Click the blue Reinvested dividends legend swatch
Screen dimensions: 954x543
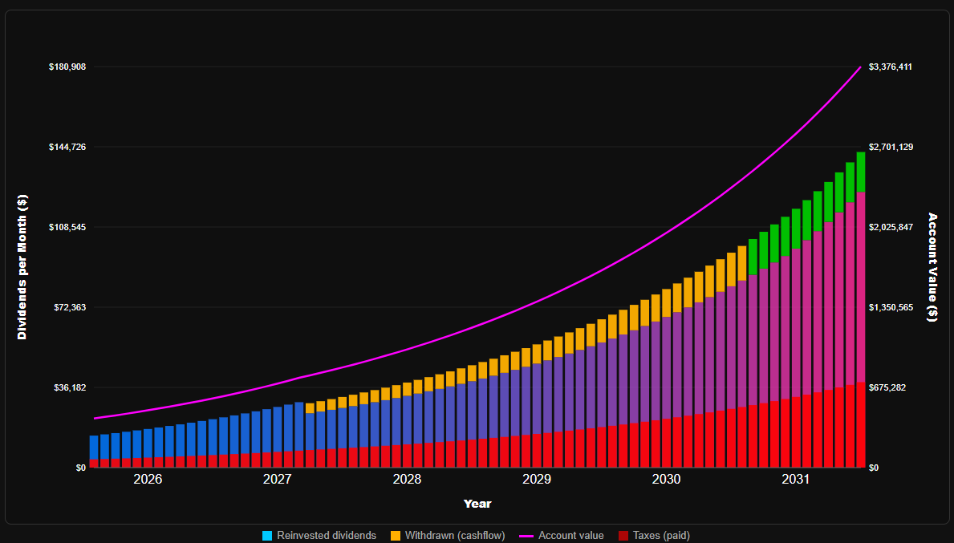coord(268,536)
